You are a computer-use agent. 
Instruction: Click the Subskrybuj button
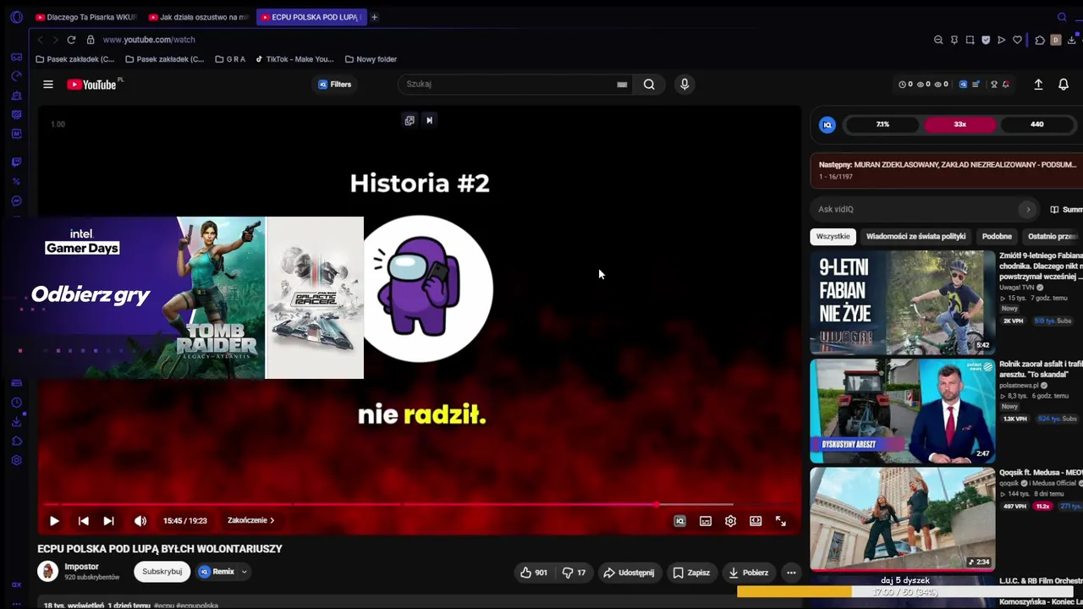pyautogui.click(x=162, y=572)
